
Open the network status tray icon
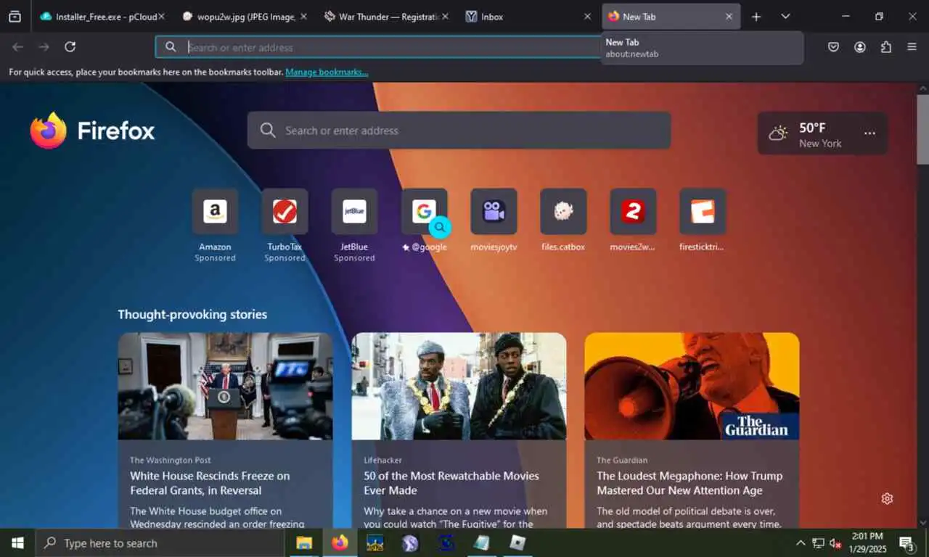pyautogui.click(x=818, y=543)
